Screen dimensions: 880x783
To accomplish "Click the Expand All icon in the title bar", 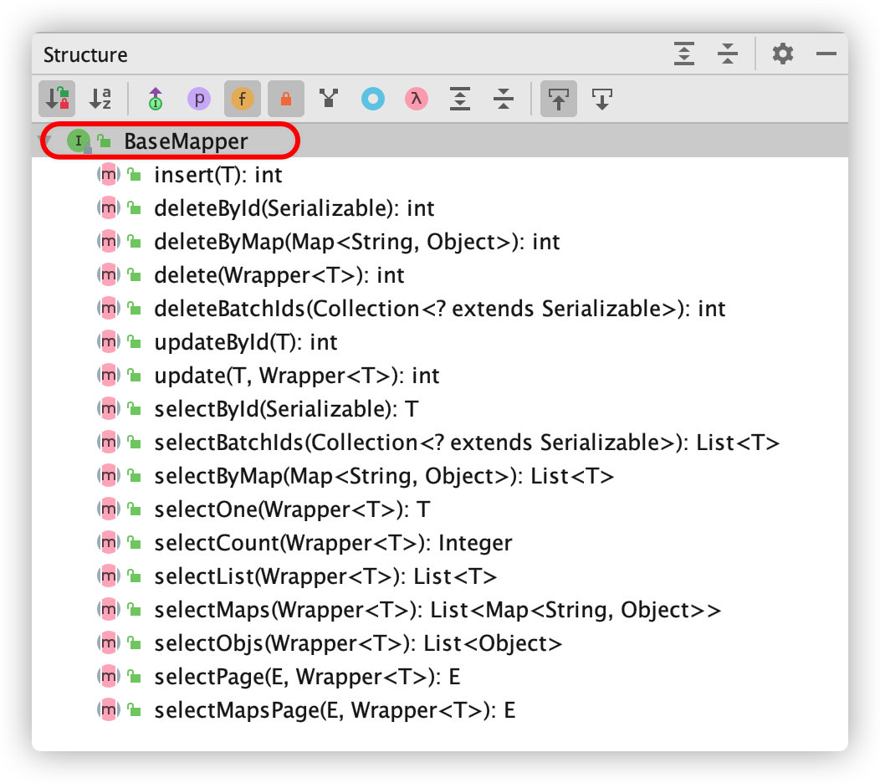I will point(685,54).
